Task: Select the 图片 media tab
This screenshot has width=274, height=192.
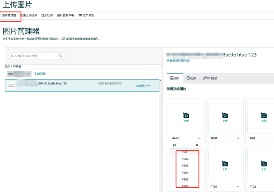Action: point(175,78)
